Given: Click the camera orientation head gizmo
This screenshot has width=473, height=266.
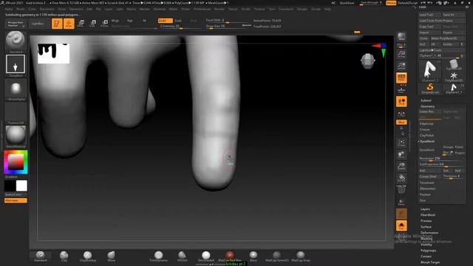Looking at the screenshot, I should (x=368, y=61).
